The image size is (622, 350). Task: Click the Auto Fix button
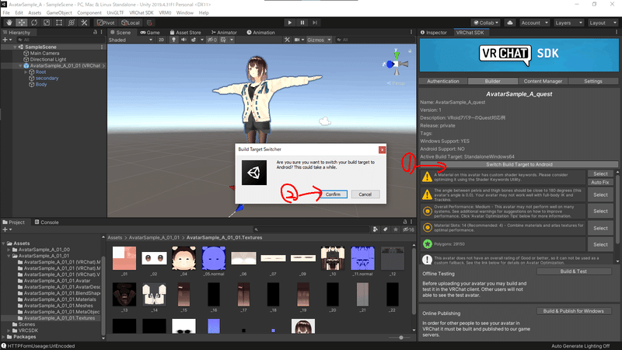point(599,182)
